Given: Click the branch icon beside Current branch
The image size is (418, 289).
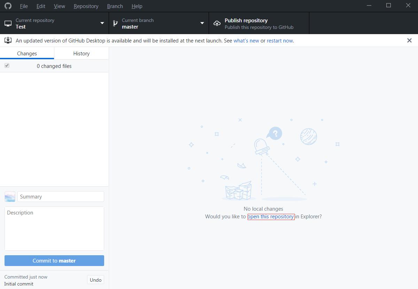Looking at the screenshot, I should [115, 23].
